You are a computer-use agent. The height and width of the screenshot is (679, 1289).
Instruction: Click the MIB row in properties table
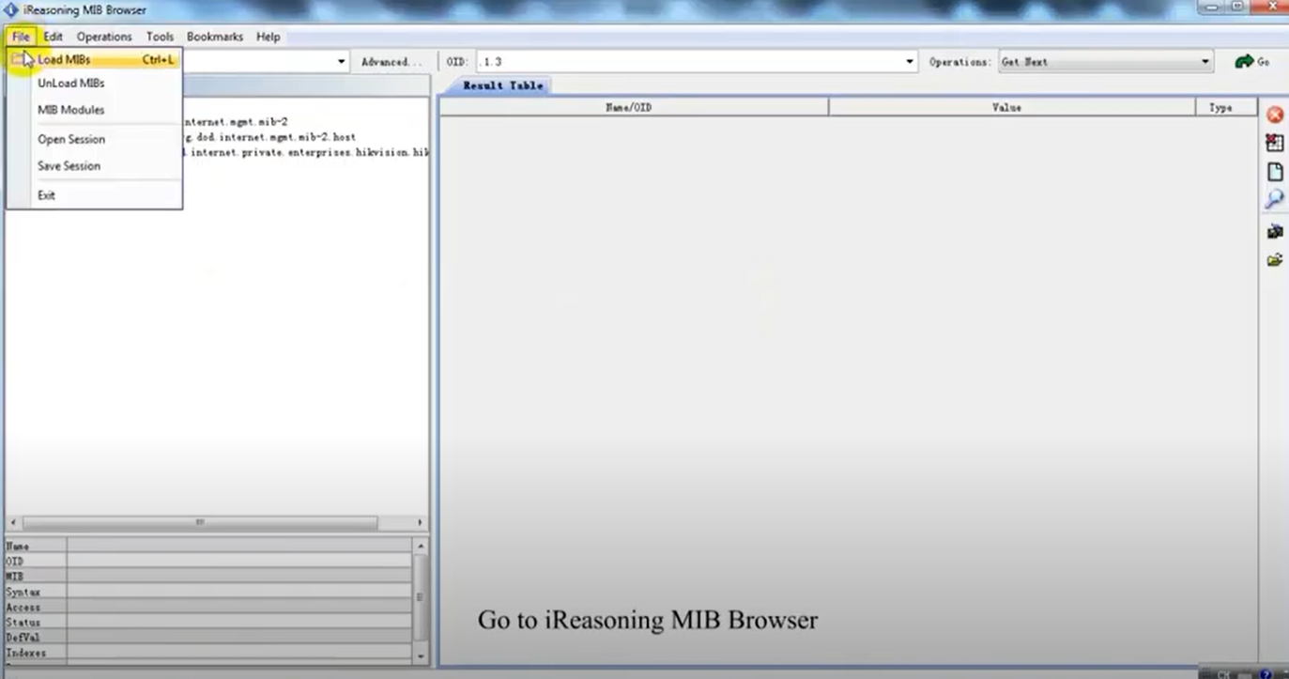tap(208, 577)
